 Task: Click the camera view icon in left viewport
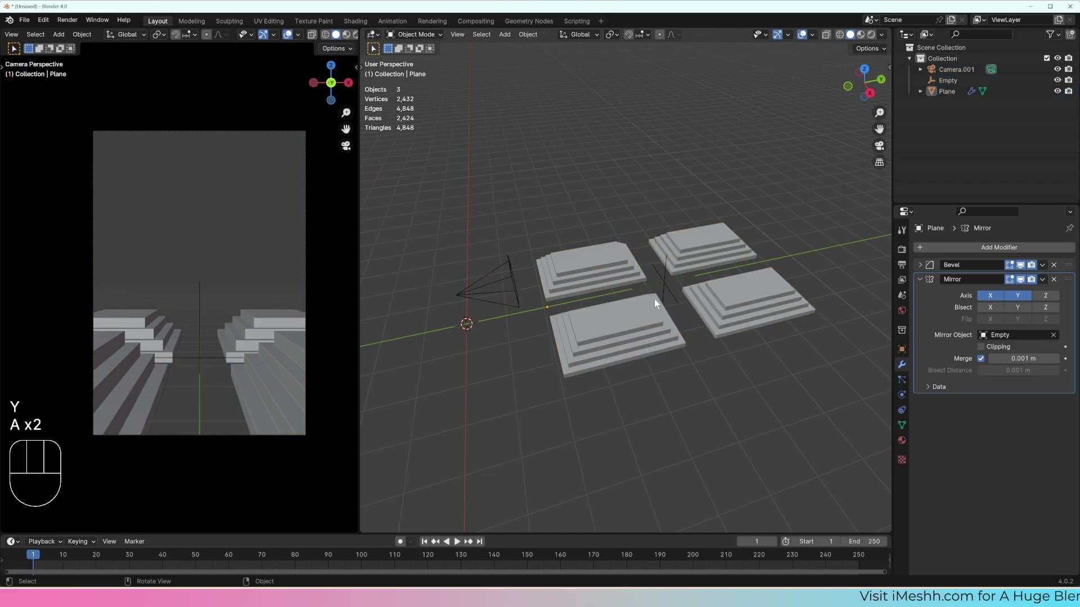click(346, 146)
